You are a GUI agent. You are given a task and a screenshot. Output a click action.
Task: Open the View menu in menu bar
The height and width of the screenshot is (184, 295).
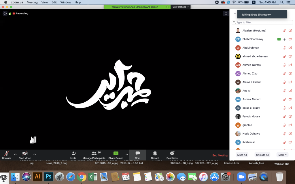point(45,2)
